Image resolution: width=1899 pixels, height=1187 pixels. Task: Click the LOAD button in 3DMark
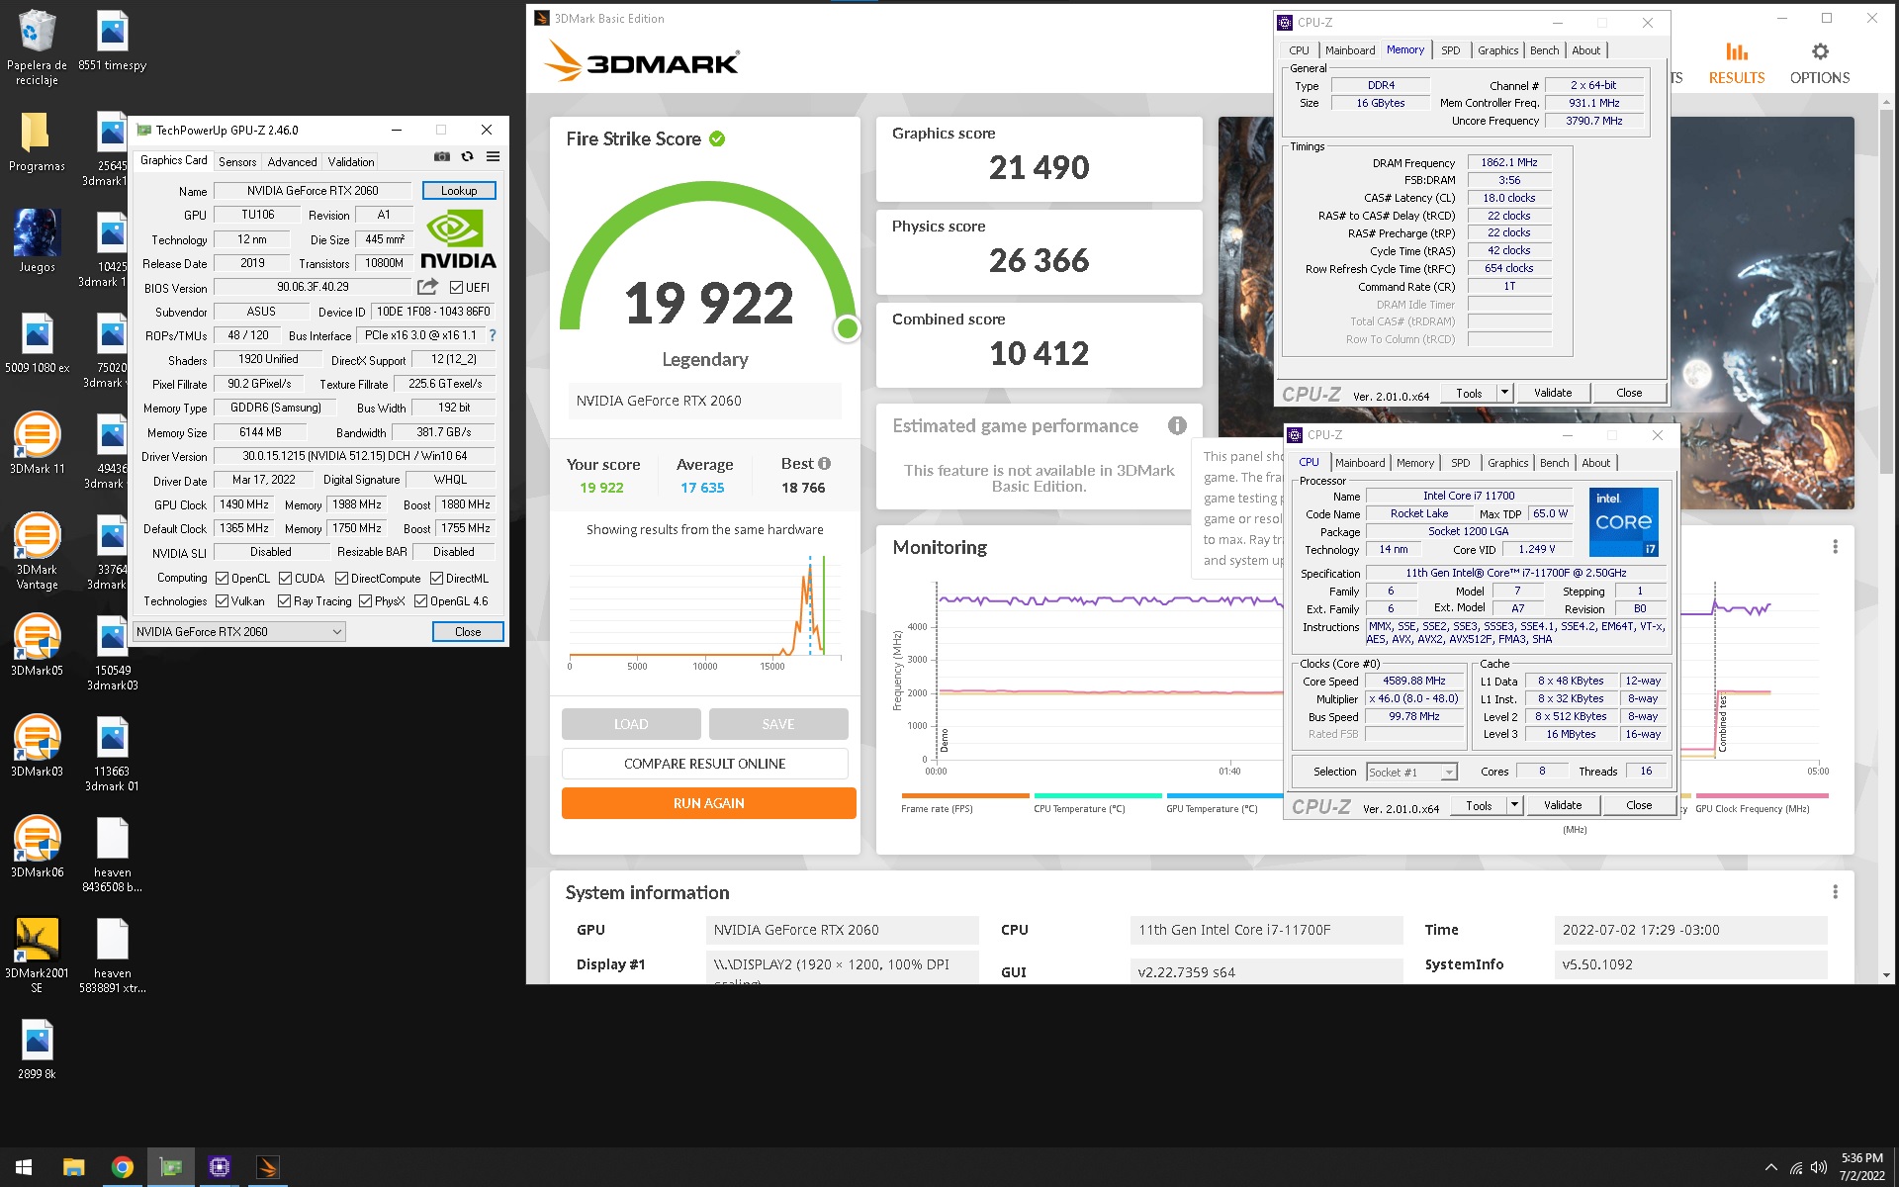(x=631, y=724)
